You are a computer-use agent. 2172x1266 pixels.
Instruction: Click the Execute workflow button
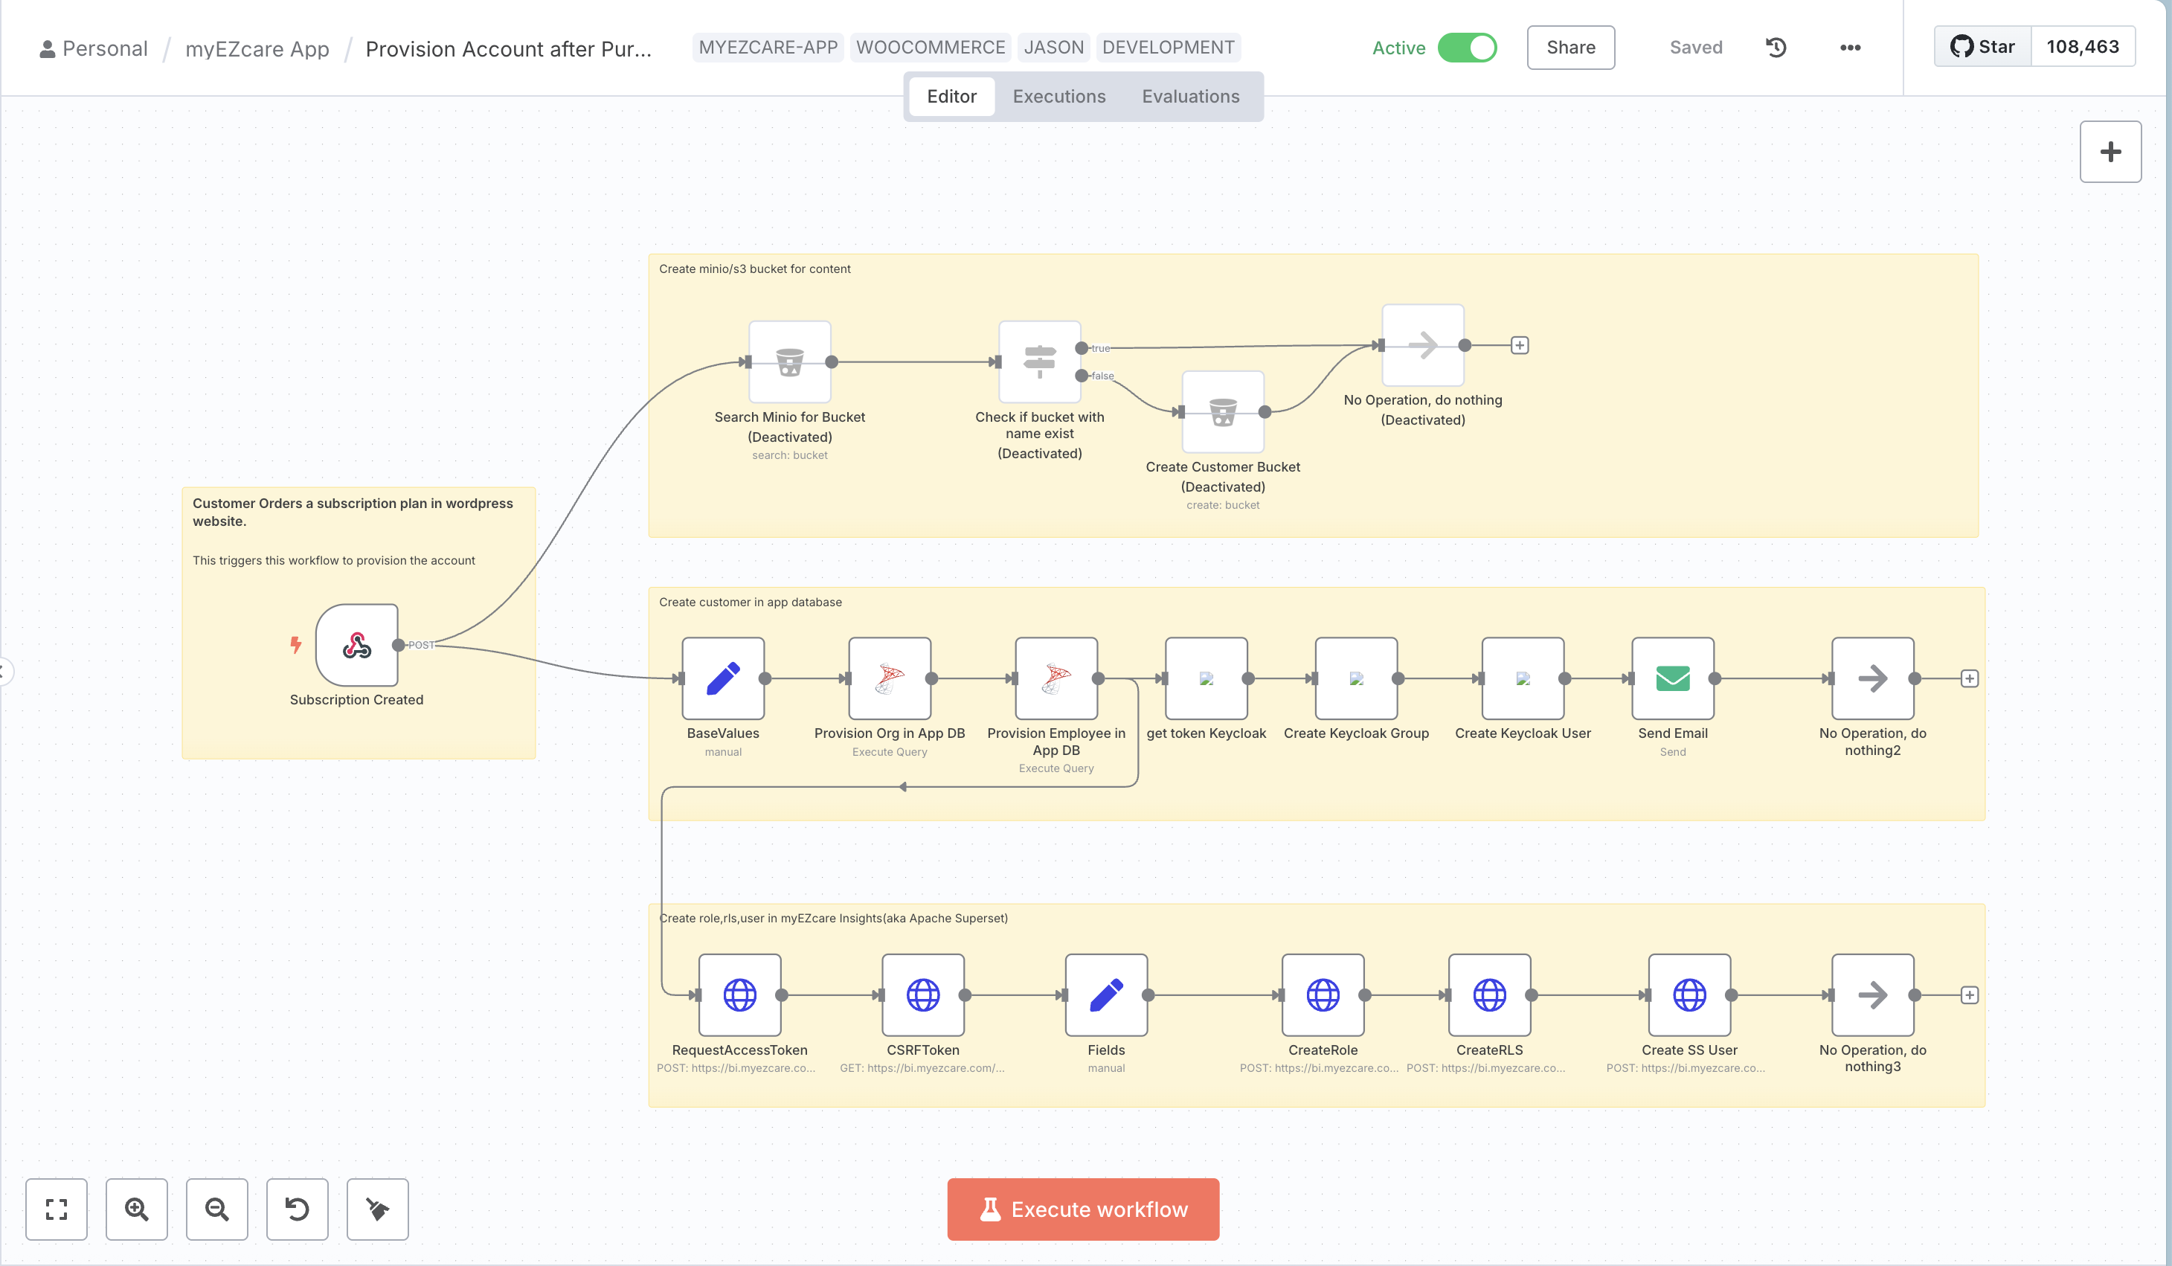pyautogui.click(x=1082, y=1209)
